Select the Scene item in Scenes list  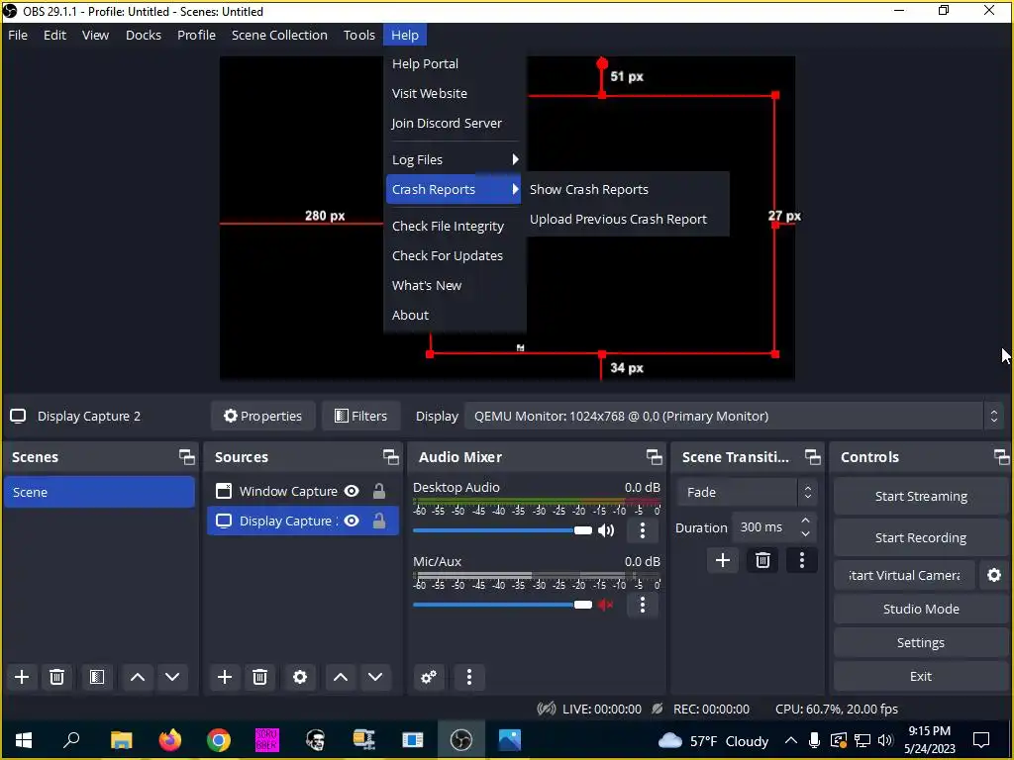100,493
